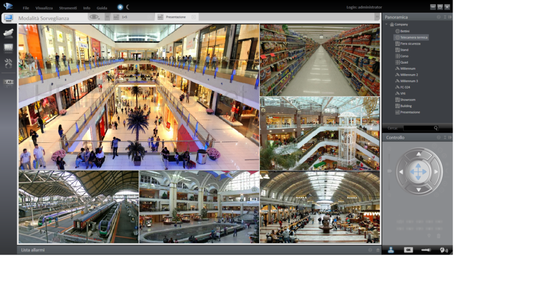Switch to day mode sun icon
Image resolution: width=542 pixels, height=305 pixels.
click(120, 7)
